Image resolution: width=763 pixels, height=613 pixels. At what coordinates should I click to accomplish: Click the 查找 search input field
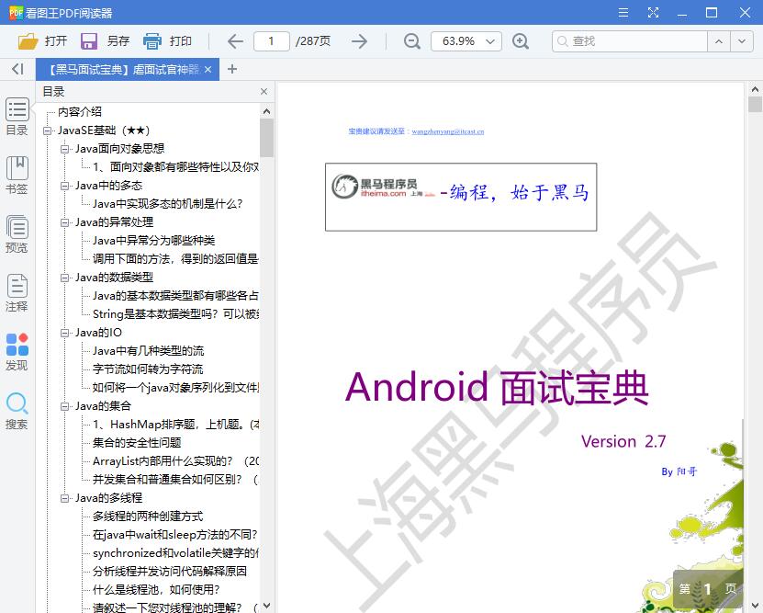point(630,41)
